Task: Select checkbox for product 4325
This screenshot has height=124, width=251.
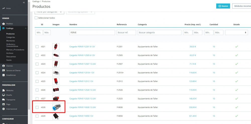Action: pos(37,81)
